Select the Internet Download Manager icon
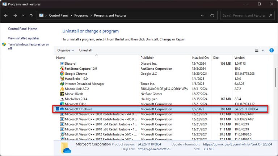The width and height of the screenshot is (278, 156). tap(62, 84)
